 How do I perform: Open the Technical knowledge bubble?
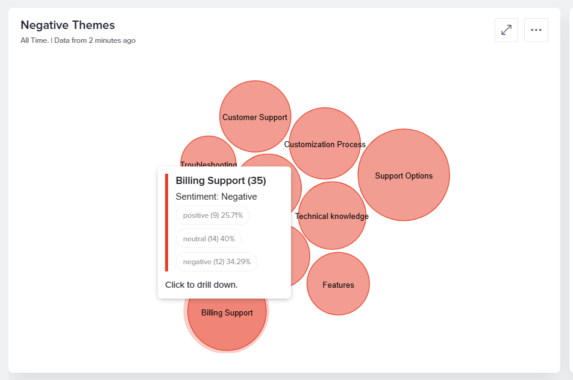click(332, 216)
